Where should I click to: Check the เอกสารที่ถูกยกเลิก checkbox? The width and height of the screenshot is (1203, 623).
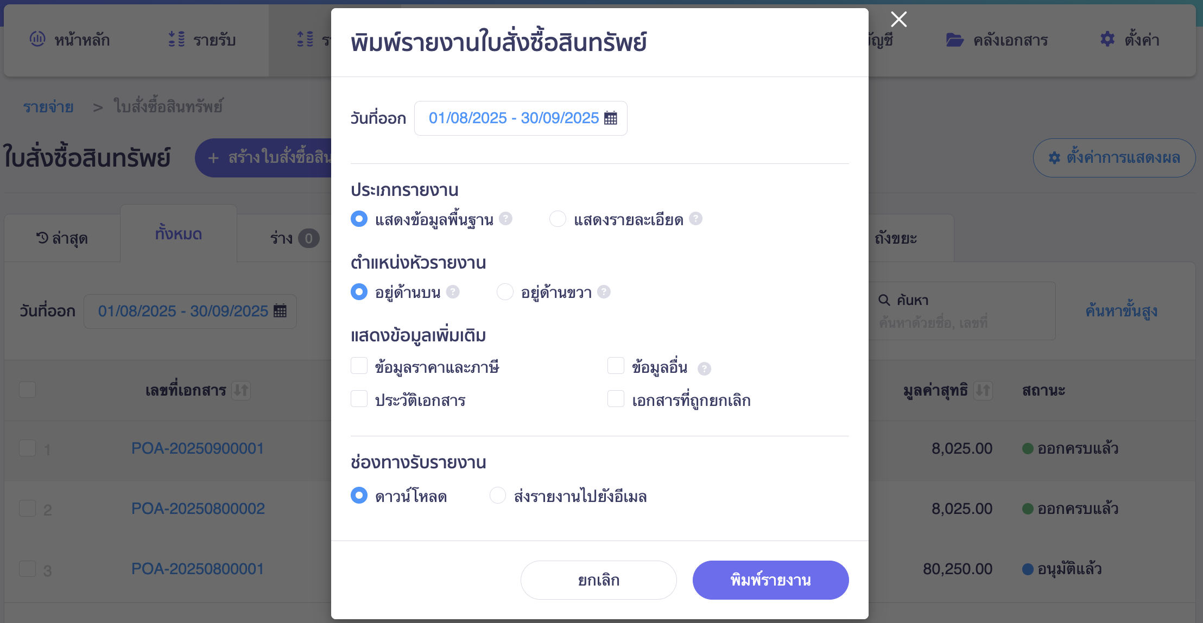click(x=616, y=399)
